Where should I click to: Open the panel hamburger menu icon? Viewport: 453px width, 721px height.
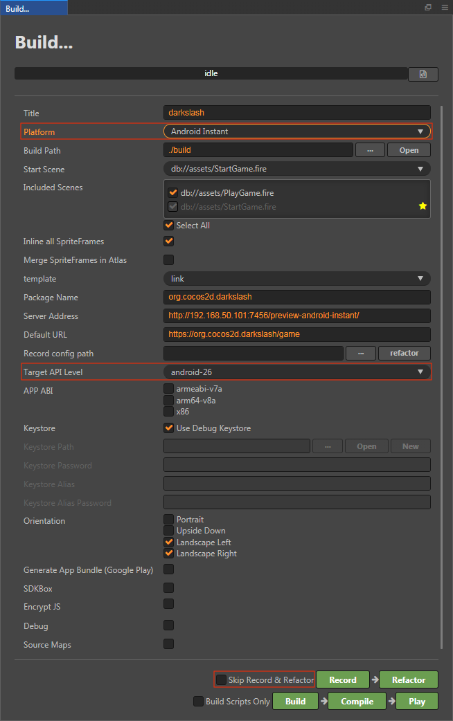click(x=445, y=8)
